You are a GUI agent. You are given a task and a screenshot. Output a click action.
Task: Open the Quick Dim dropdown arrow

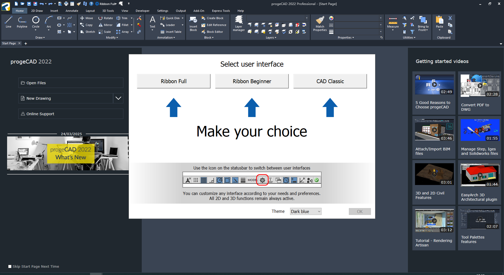pyautogui.click(x=182, y=18)
